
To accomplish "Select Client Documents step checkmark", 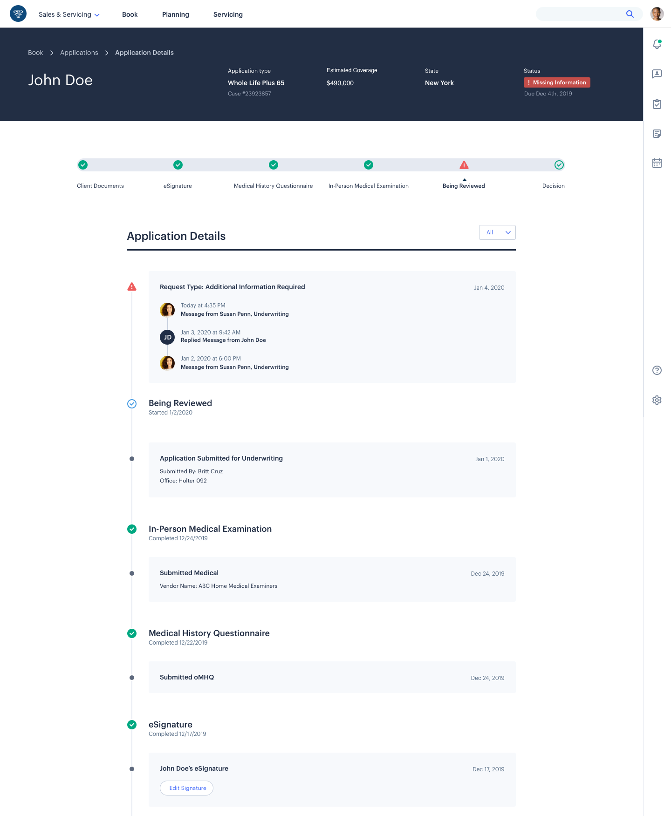I will 83,165.
